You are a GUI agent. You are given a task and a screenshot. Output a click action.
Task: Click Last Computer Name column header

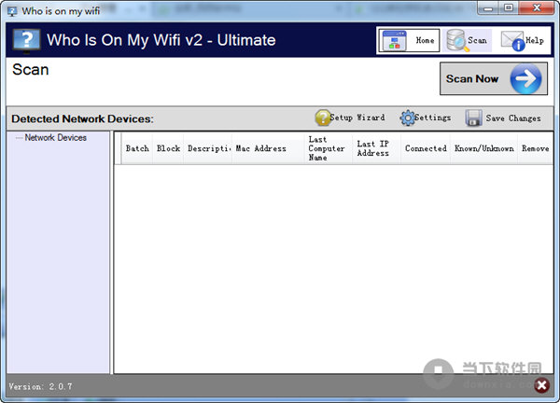[329, 148]
